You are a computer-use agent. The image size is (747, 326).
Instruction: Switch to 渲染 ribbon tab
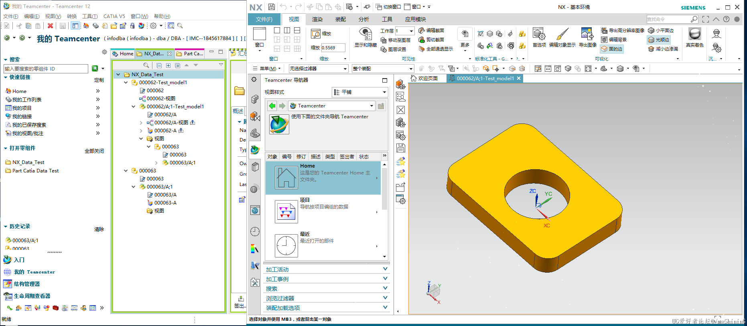(317, 19)
